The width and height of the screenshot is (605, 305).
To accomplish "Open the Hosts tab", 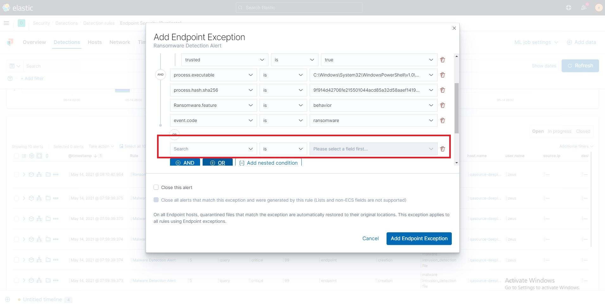I will (x=95, y=42).
